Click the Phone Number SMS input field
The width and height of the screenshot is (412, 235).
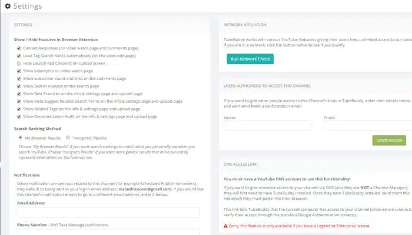click(108, 232)
